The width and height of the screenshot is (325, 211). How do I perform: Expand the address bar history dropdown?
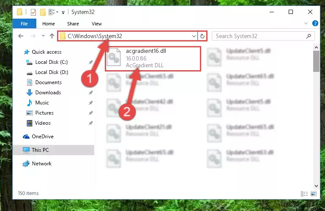194,36
